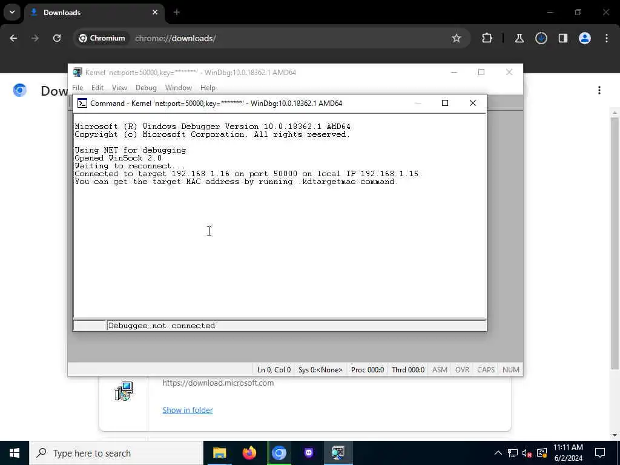Click the https://download.microsoft.com source text
Image resolution: width=620 pixels, height=465 pixels.
coord(218,383)
